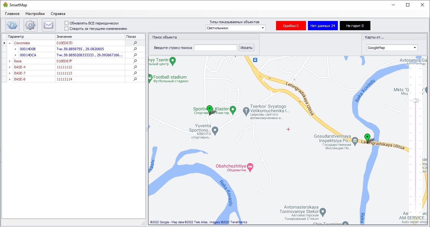Viewport: 430px width, 227px height.
Task: Expand the BASE-7 tree node
Action: click(10, 73)
